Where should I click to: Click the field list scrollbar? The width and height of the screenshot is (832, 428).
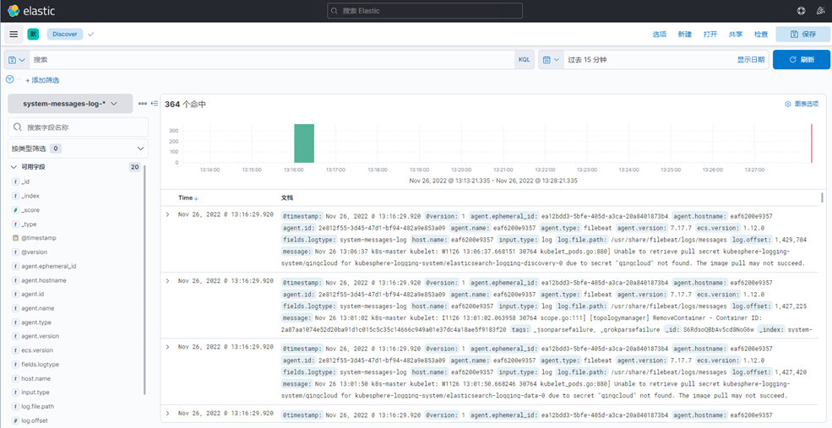[x=144, y=279]
